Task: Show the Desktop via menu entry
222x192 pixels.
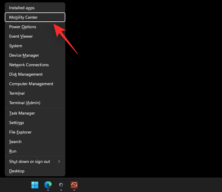Action: tap(17, 171)
